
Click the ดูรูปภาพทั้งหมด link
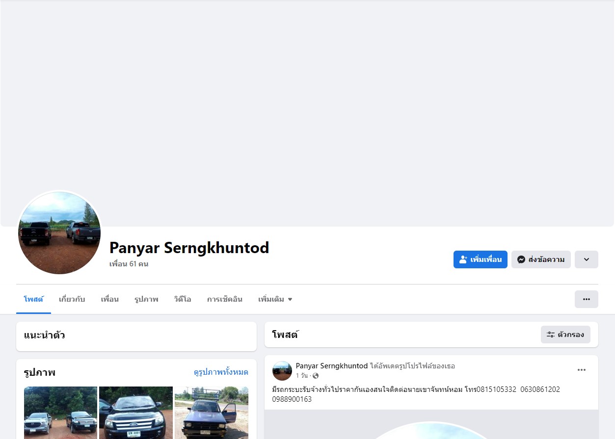(221, 372)
